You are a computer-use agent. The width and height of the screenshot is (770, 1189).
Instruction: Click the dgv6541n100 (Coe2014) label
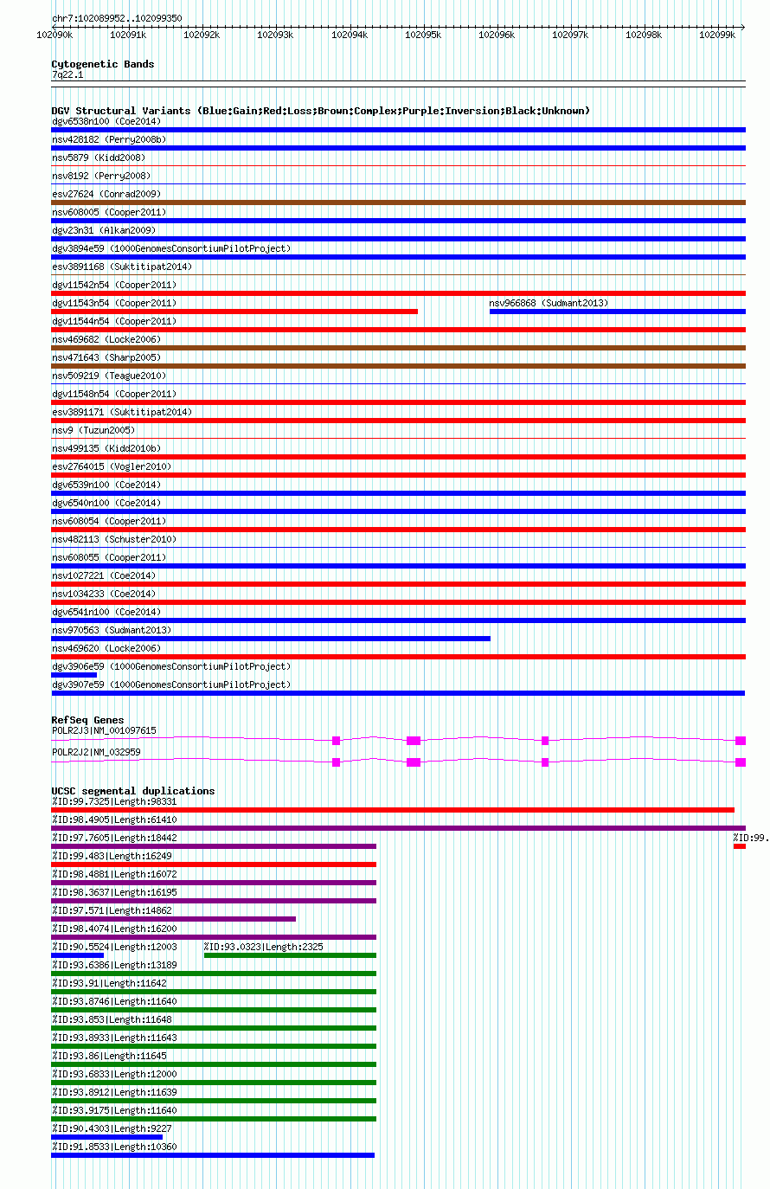tap(106, 612)
